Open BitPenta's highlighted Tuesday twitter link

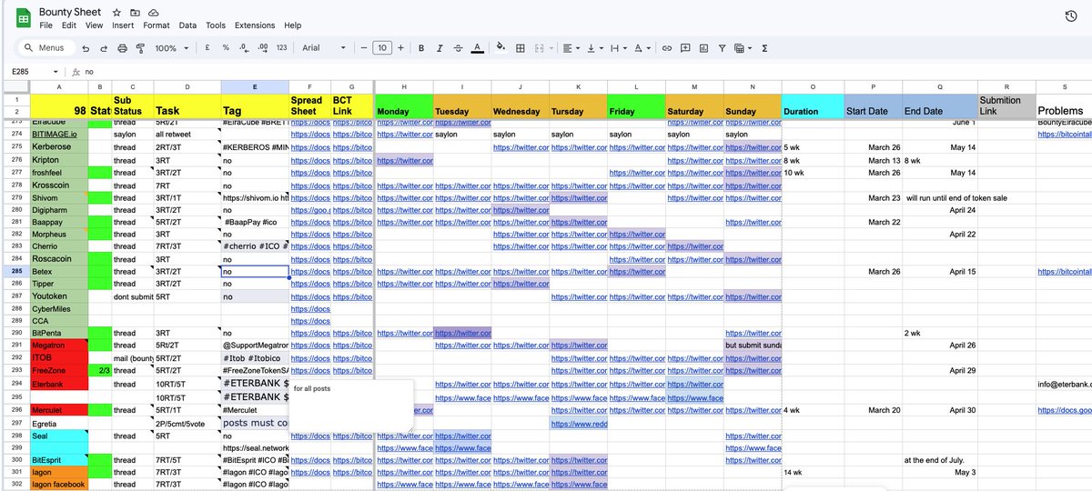click(462, 333)
